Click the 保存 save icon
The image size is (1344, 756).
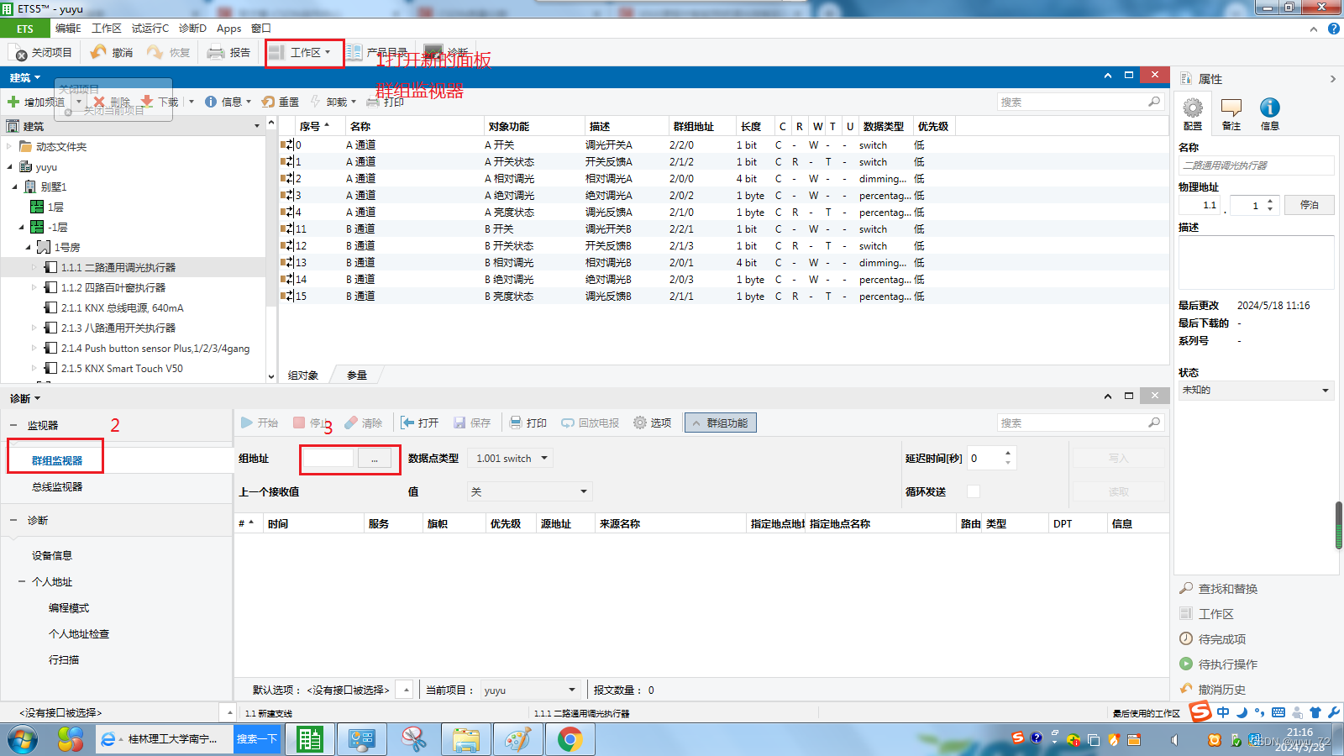pos(459,423)
